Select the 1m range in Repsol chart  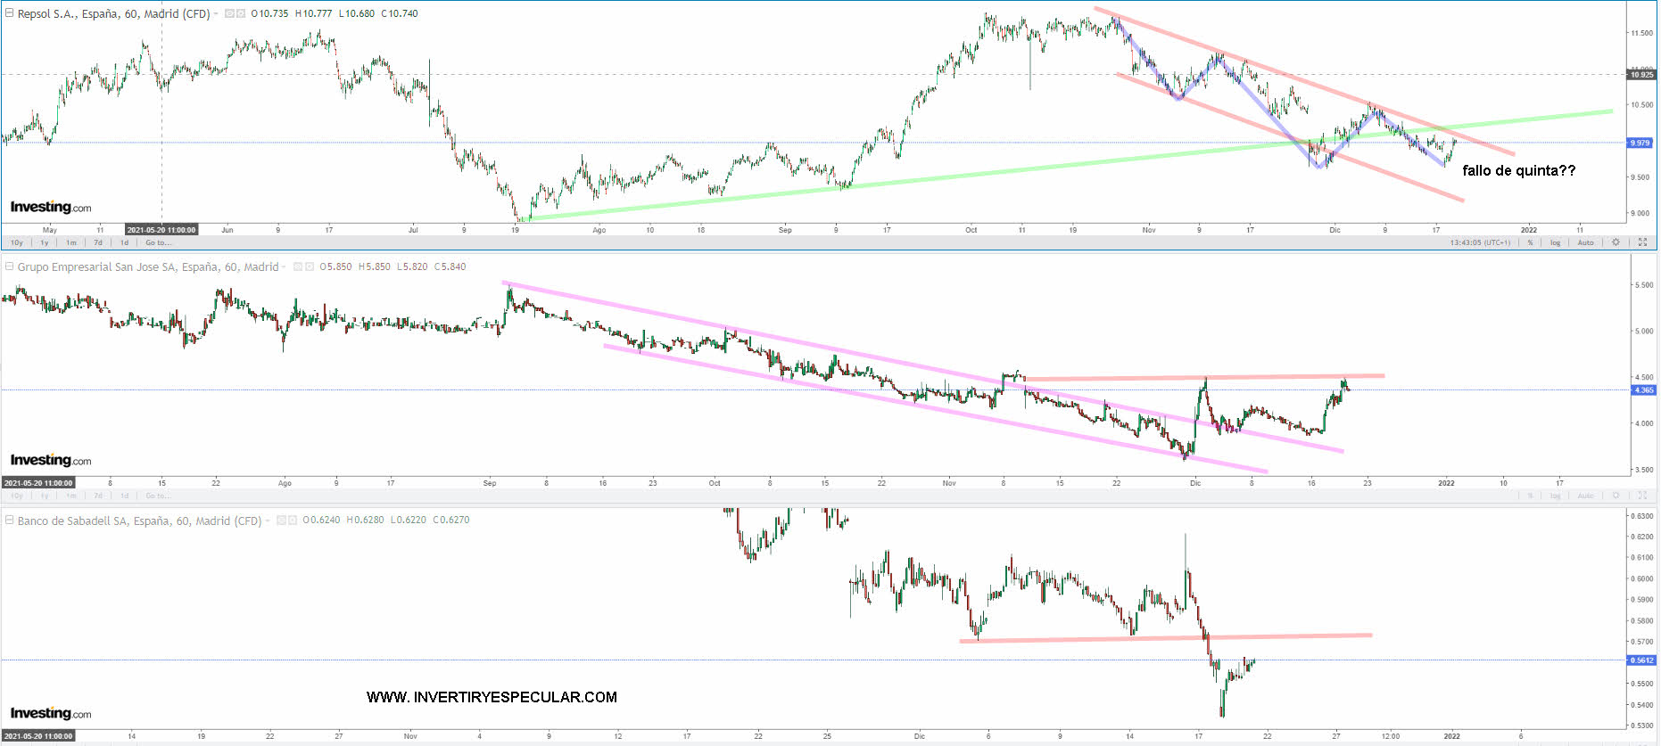[x=70, y=242]
